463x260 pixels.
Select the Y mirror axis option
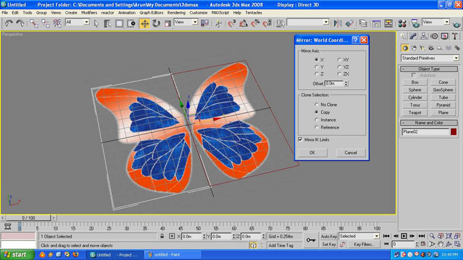coord(317,67)
